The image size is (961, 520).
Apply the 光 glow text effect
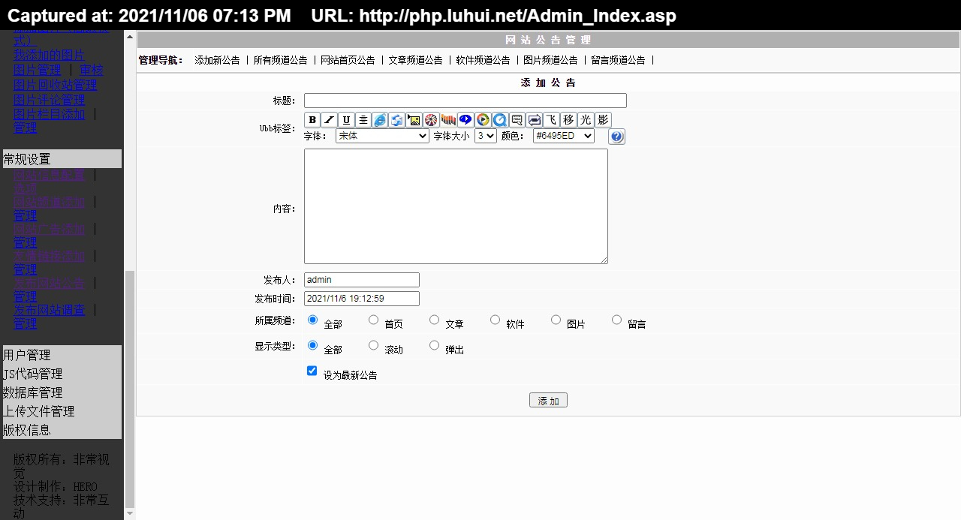pos(586,120)
